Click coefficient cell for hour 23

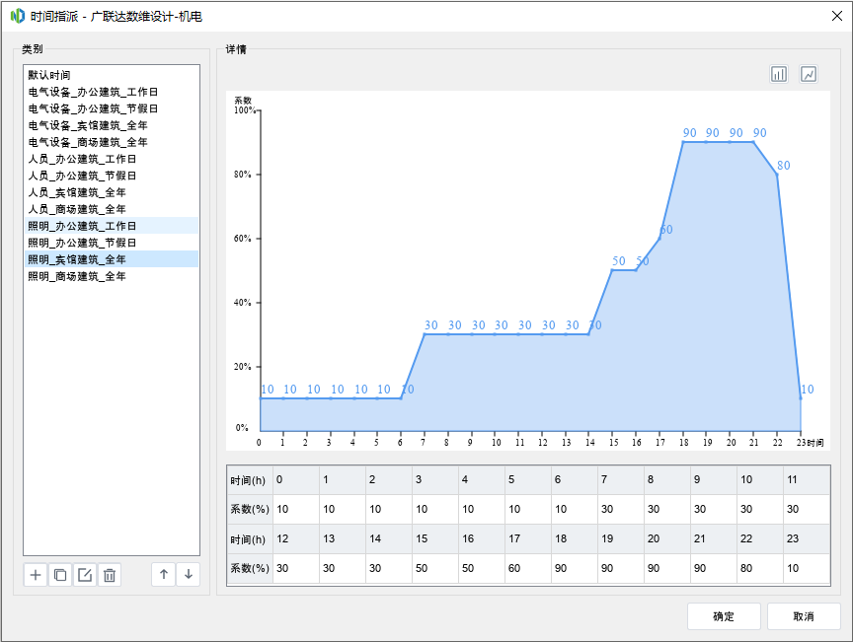click(x=807, y=569)
